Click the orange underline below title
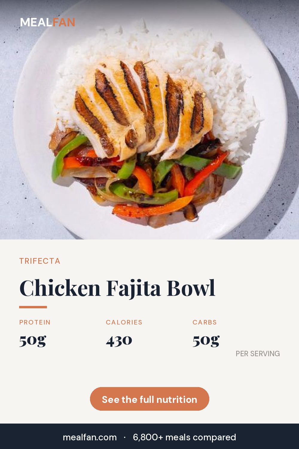 [33, 307]
